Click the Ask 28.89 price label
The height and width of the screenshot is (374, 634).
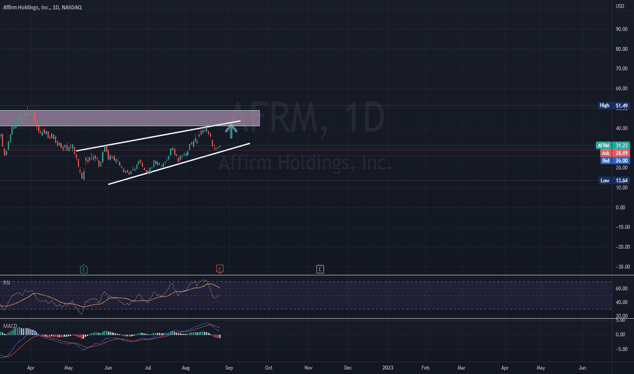(x=615, y=153)
